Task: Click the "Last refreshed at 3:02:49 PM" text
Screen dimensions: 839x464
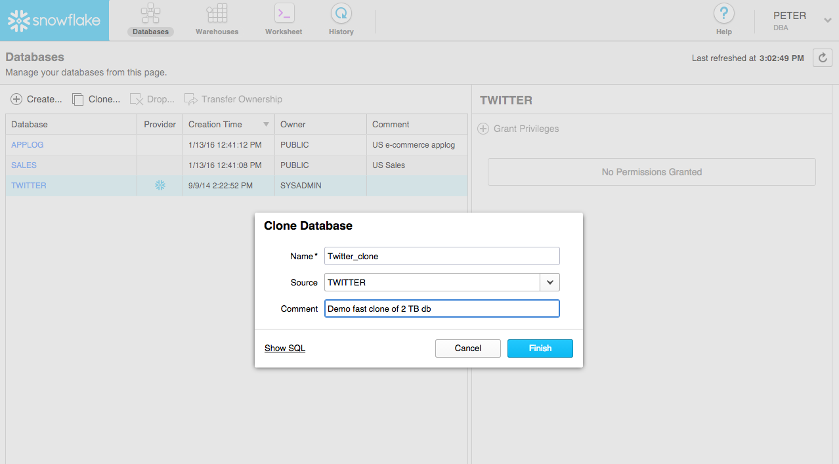Action: 748,58
